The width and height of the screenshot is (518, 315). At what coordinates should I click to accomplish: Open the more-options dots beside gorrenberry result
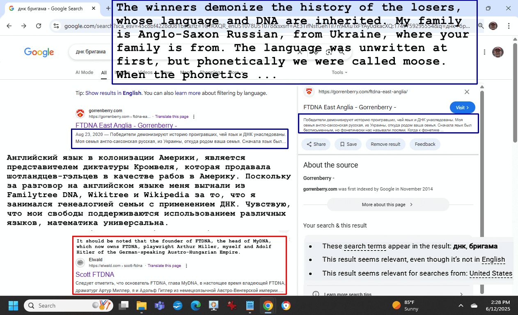[194, 117]
